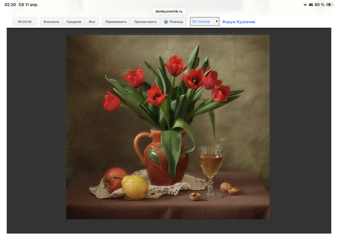Open the Форум Кузнечик link
This screenshot has width=338, height=235.
(239, 22)
